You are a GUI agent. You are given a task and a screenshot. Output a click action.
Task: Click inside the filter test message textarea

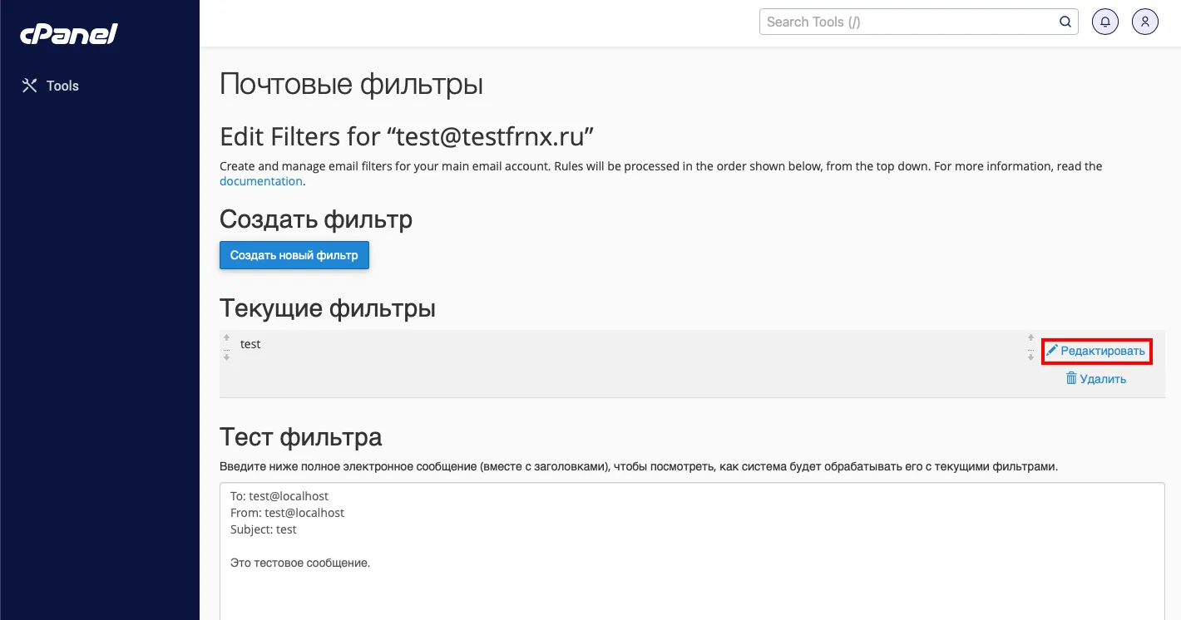692,551
